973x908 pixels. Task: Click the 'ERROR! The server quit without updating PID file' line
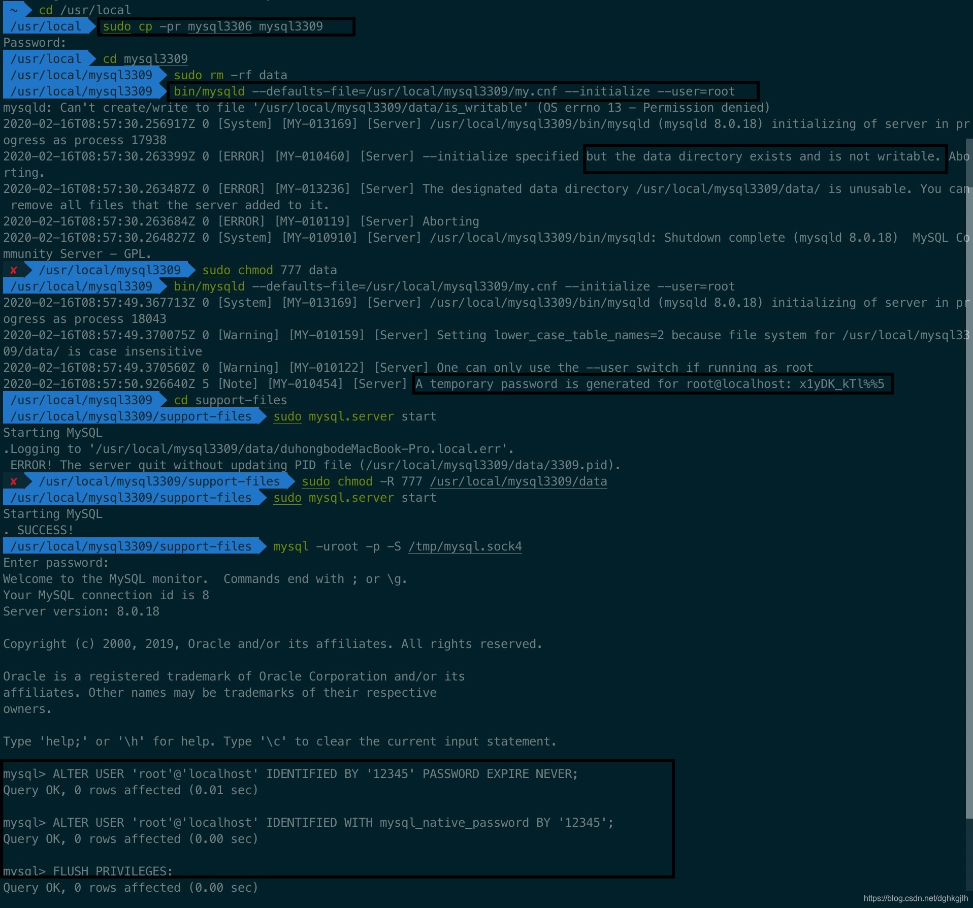pos(315,465)
